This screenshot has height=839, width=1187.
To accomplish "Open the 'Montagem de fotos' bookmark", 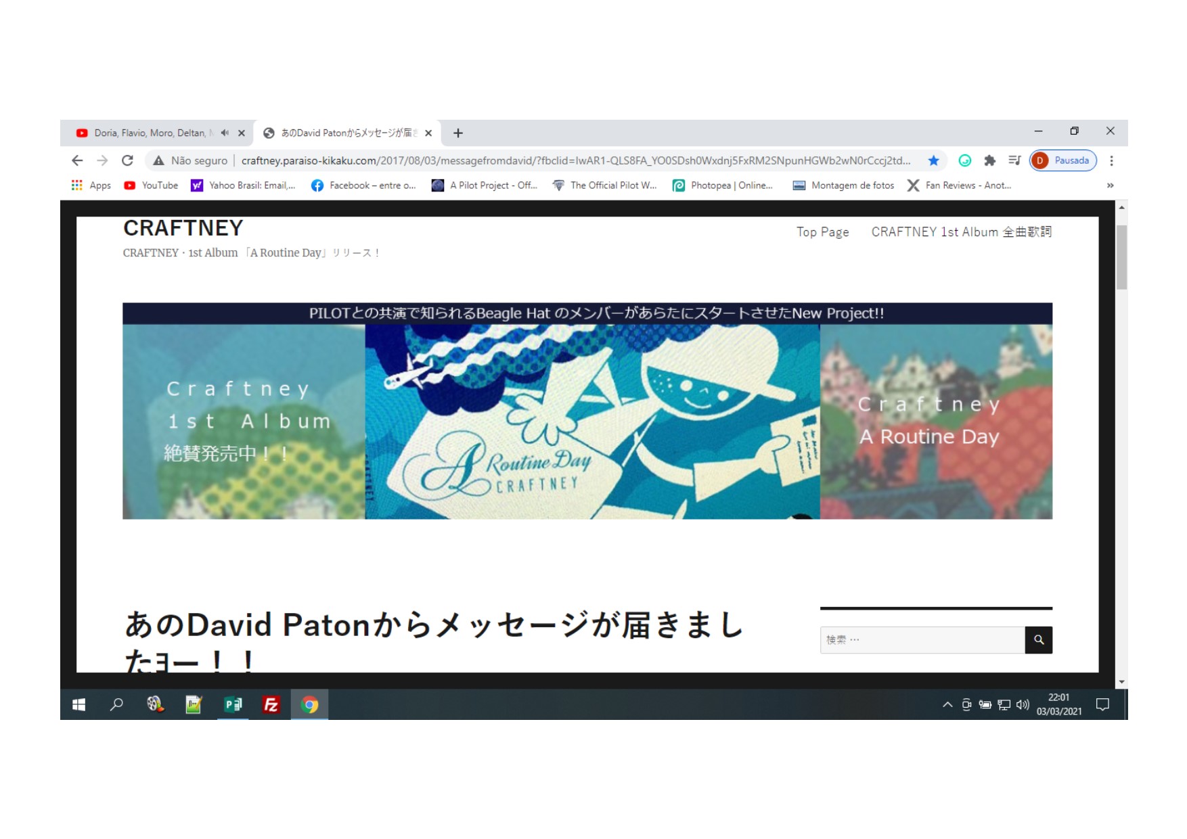I will (843, 185).
